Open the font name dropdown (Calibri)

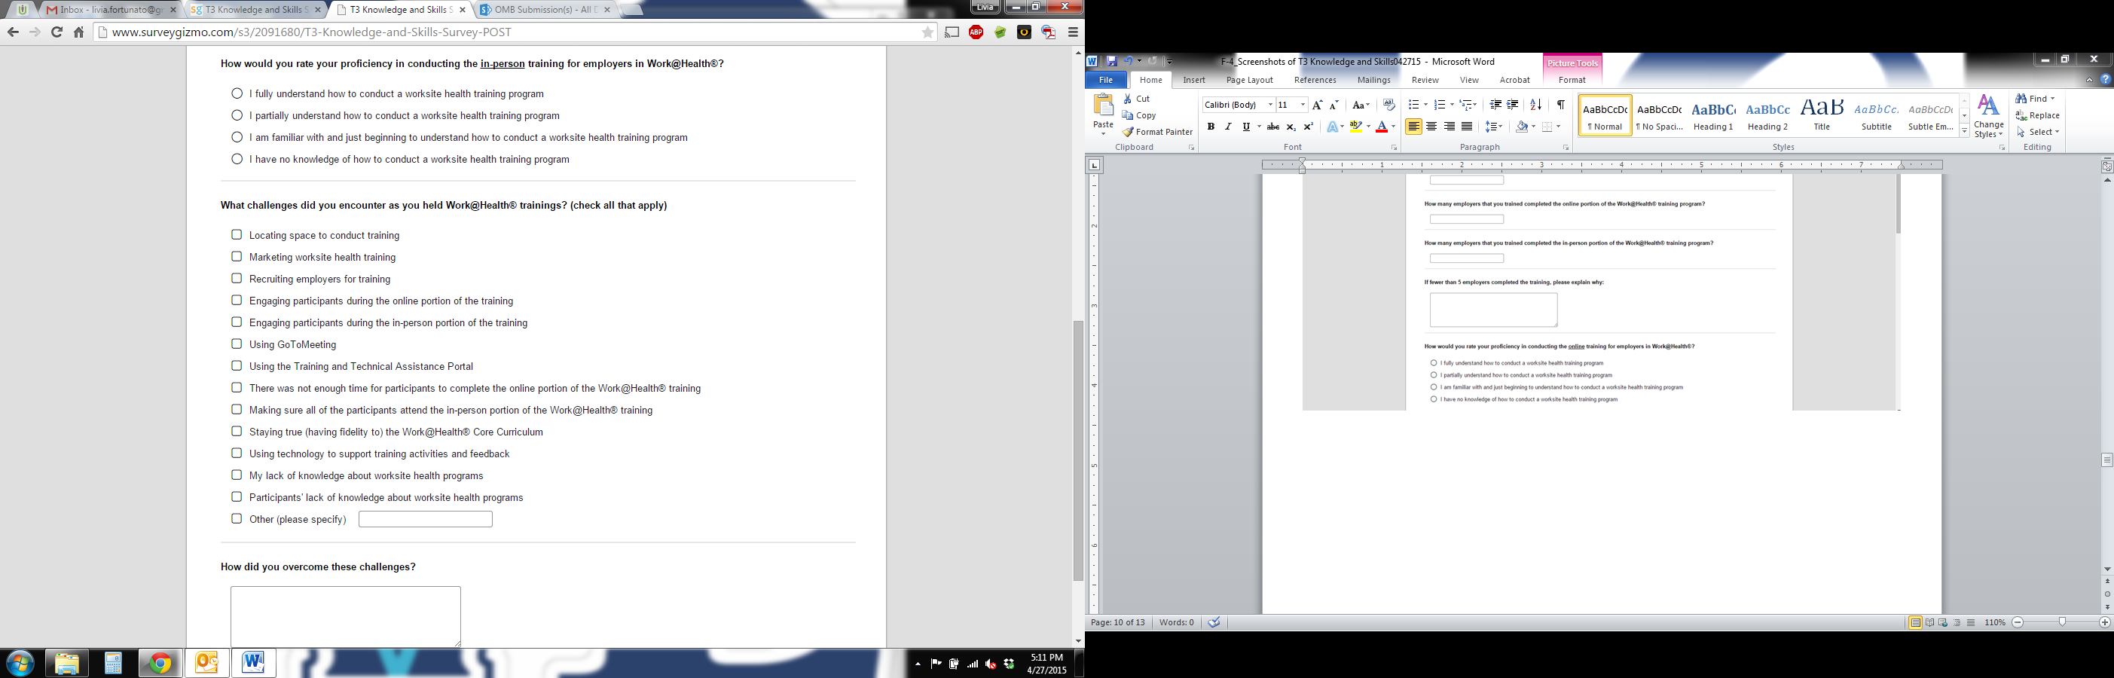[x=1269, y=105]
